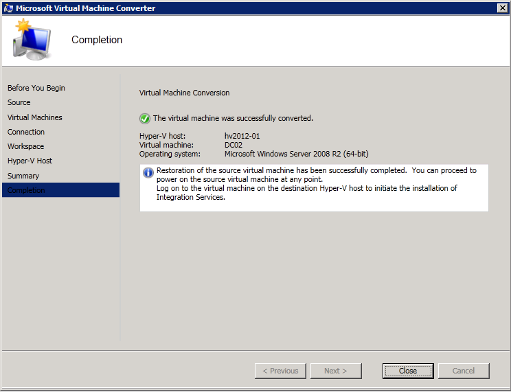This screenshot has width=511, height=392.
Task: Click the hv2012-01 host value
Action: [x=242, y=136]
